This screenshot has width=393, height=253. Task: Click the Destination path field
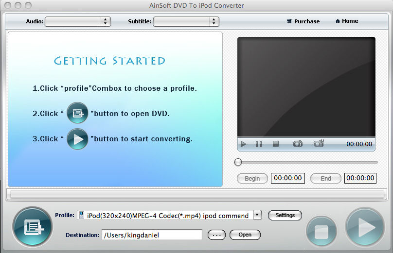coord(152,235)
